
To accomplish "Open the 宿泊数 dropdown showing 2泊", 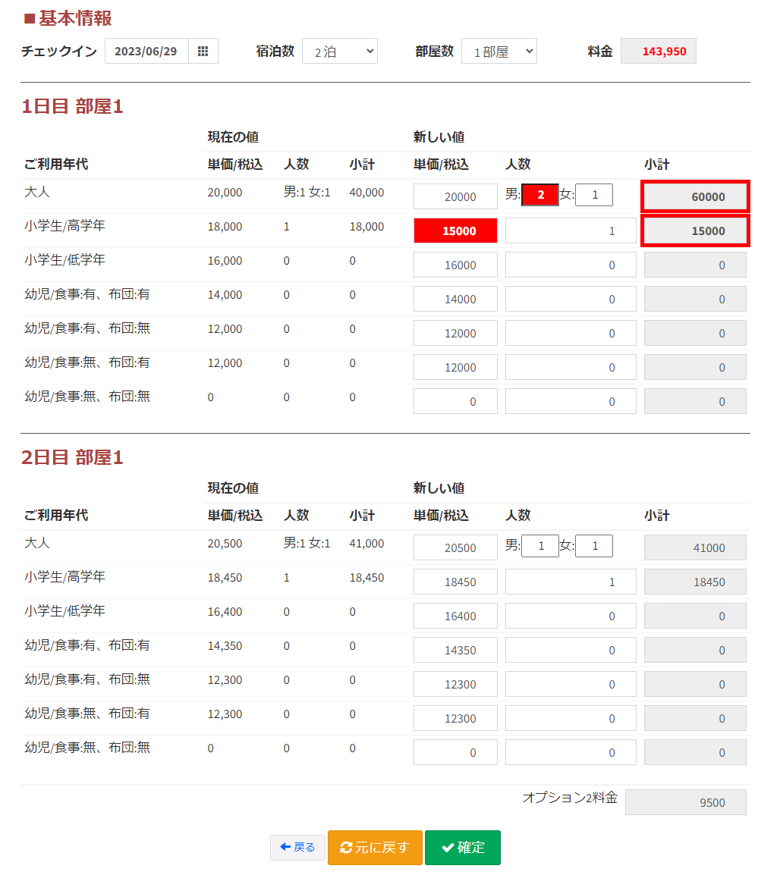I will click(x=340, y=51).
